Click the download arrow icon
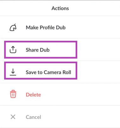120x128 pixels. (x=13, y=72)
